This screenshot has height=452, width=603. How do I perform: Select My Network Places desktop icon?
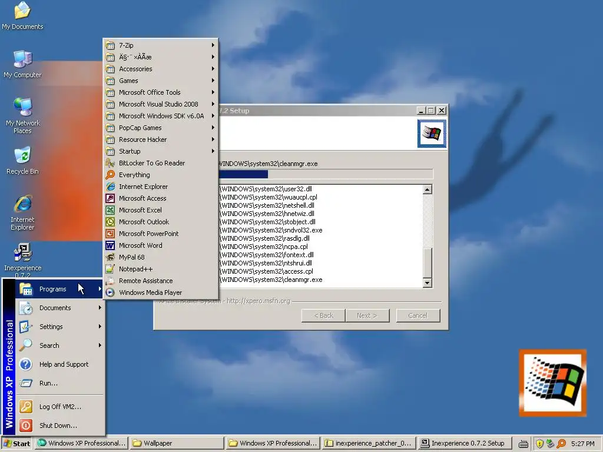tap(22, 115)
